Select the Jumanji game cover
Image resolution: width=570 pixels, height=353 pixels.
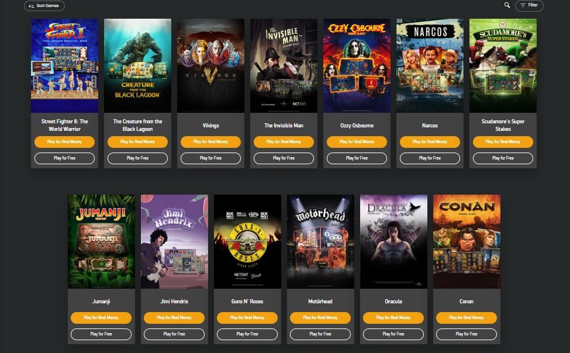[x=101, y=241]
